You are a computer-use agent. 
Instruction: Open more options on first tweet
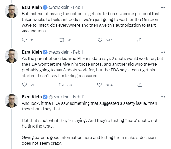pos(162,8)
